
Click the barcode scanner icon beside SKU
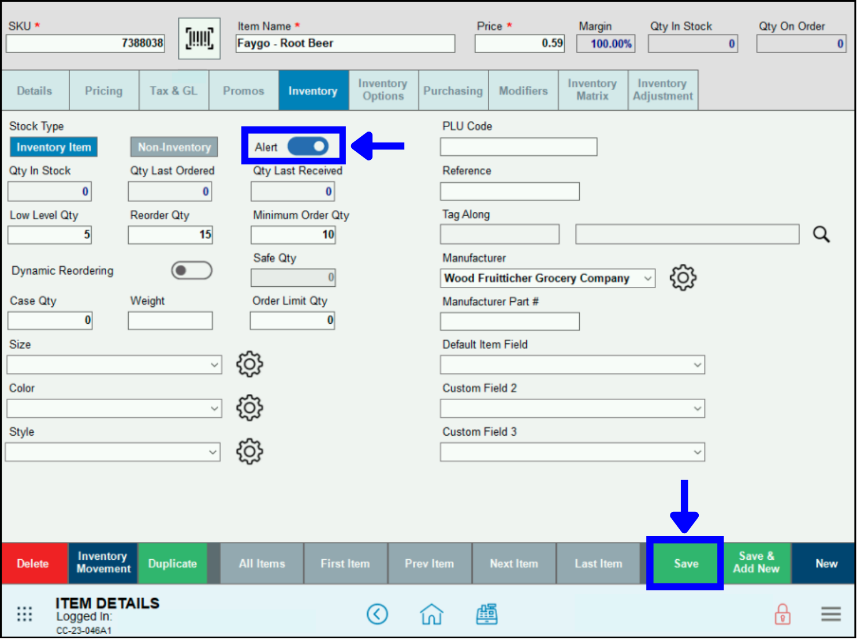tap(199, 38)
